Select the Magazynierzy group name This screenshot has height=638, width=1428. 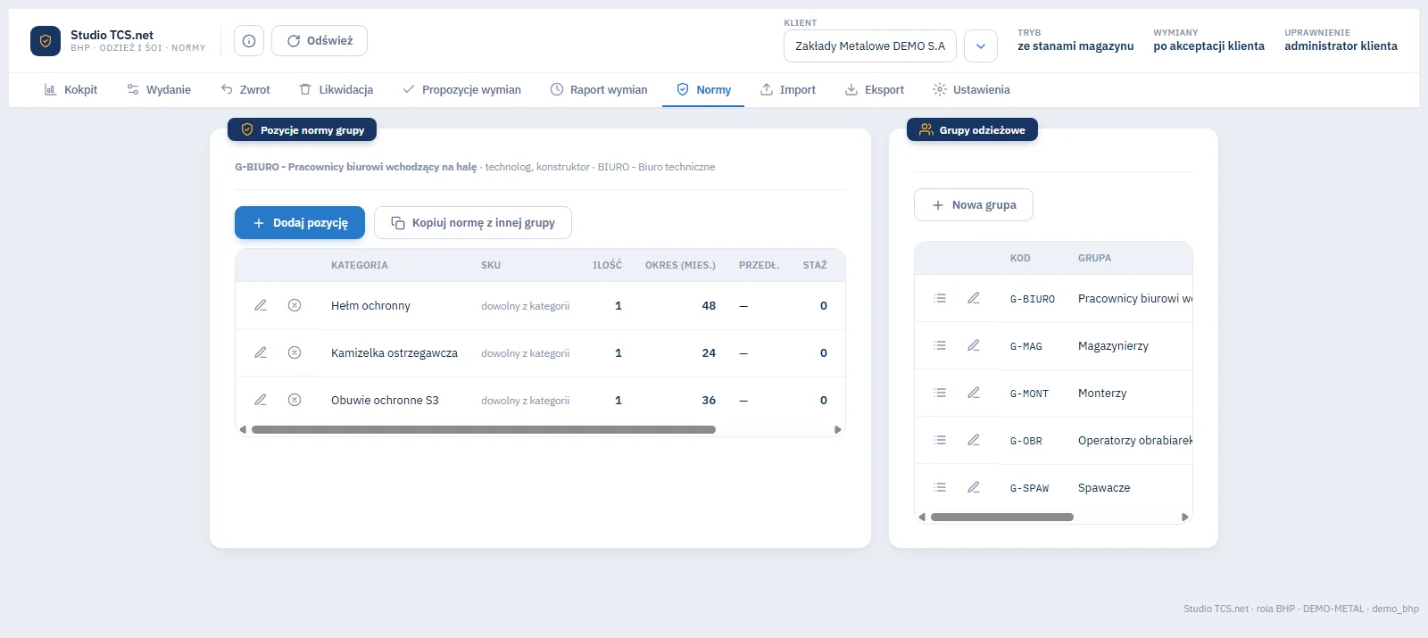tap(1113, 346)
